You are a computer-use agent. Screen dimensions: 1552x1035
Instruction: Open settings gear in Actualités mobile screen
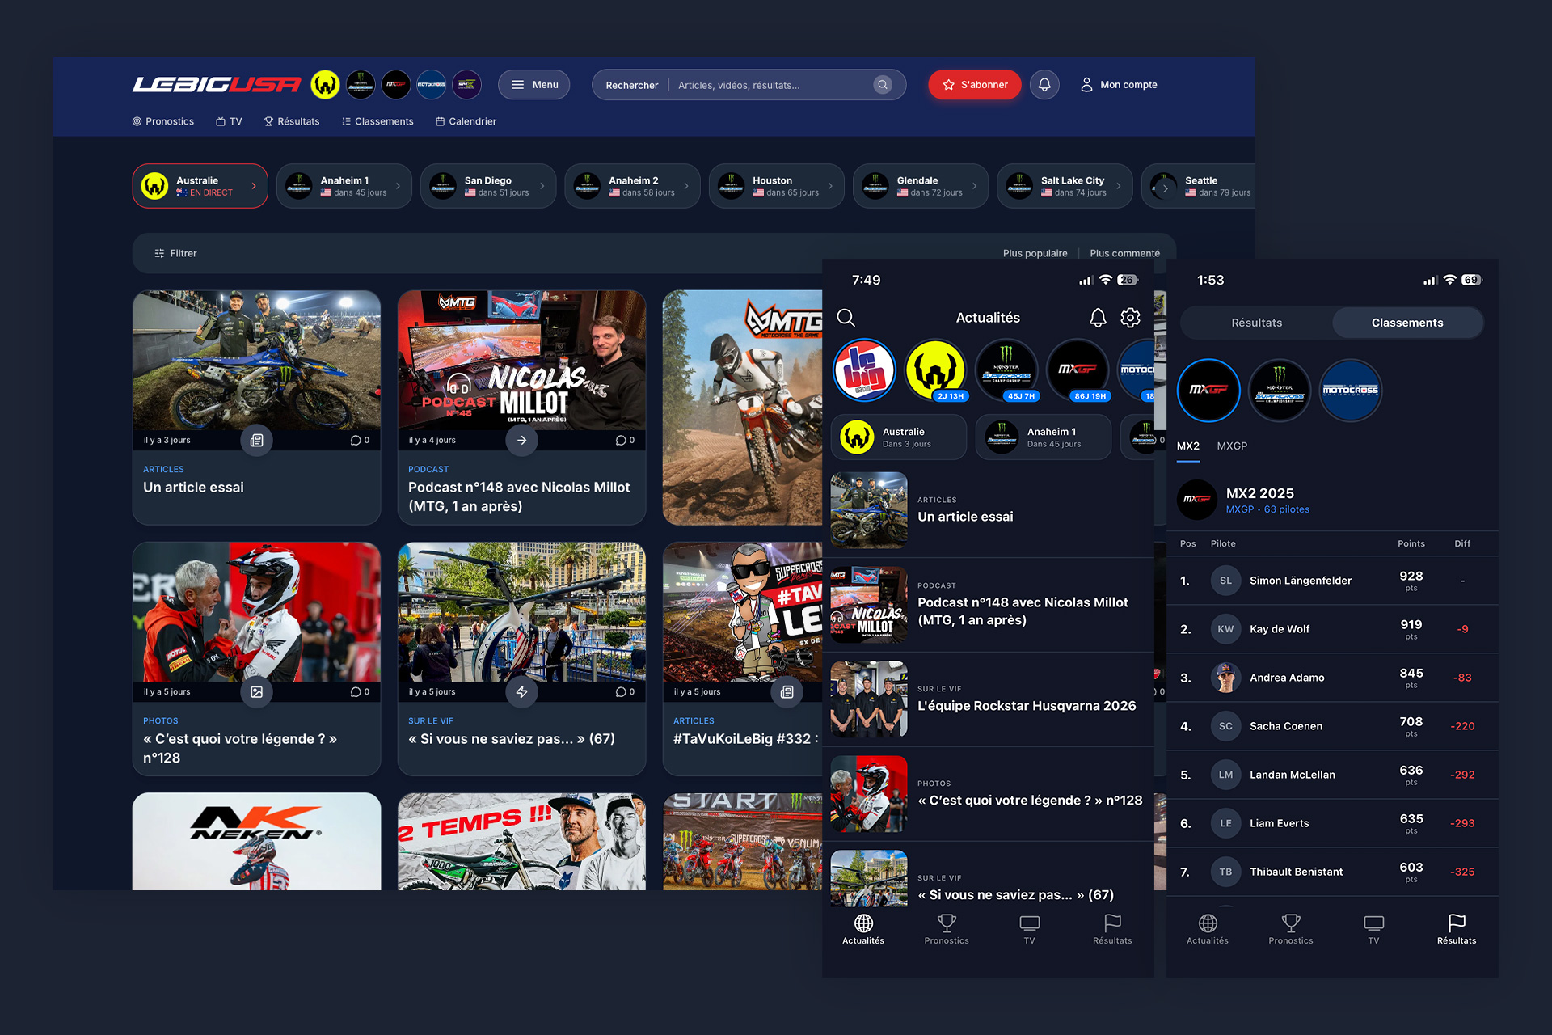click(x=1130, y=318)
